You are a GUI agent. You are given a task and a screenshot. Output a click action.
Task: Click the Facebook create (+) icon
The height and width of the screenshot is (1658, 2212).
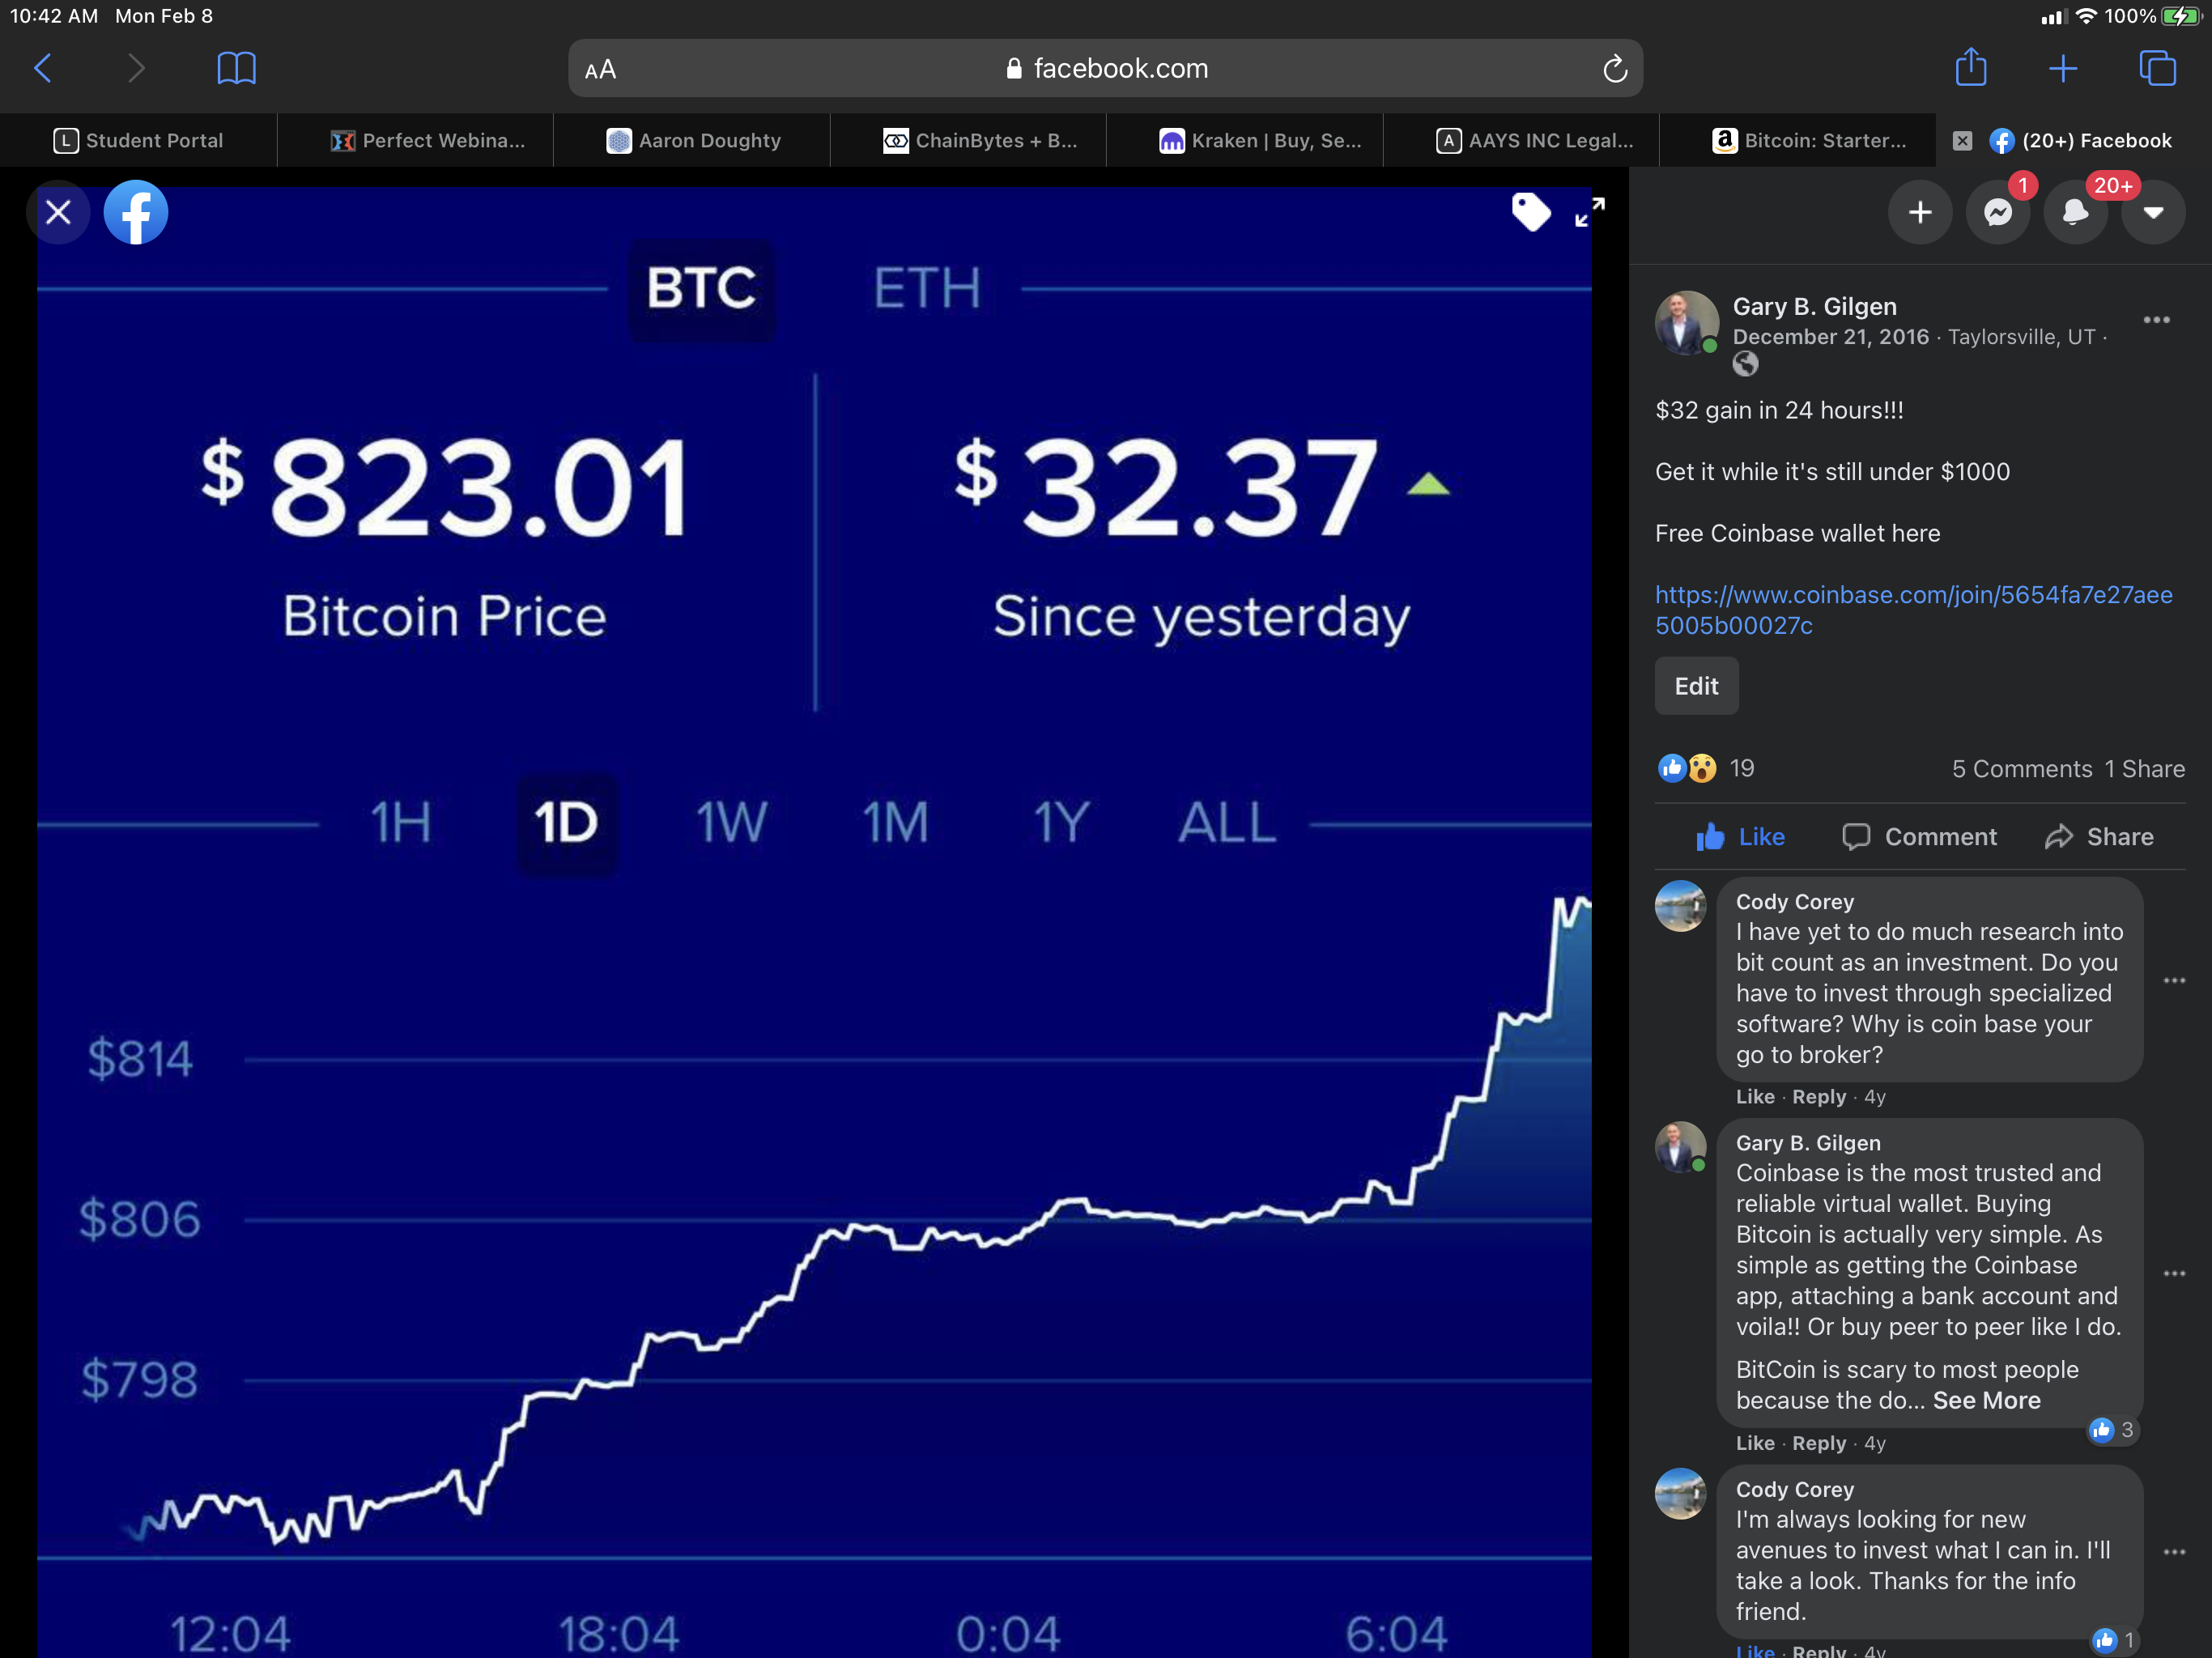(x=1919, y=212)
